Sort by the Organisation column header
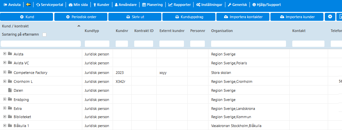This screenshot has height=130, width=342. click(222, 31)
